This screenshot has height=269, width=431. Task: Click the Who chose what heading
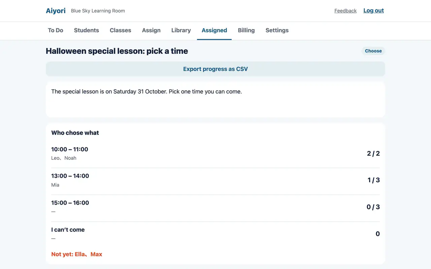click(x=75, y=133)
